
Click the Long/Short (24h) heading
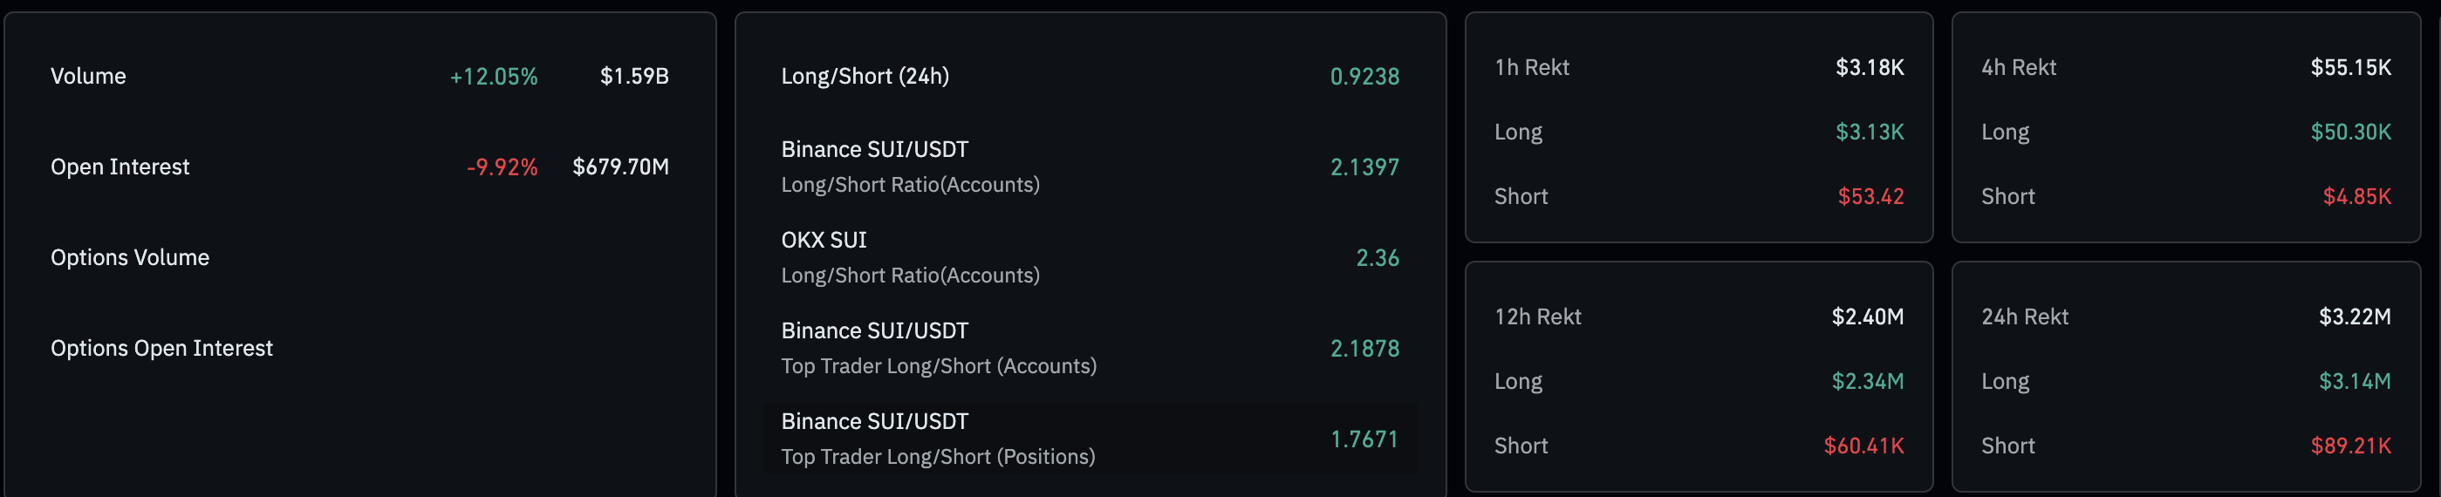click(865, 76)
